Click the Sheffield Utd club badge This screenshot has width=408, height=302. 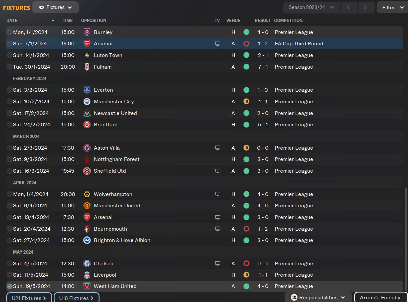pos(87,171)
